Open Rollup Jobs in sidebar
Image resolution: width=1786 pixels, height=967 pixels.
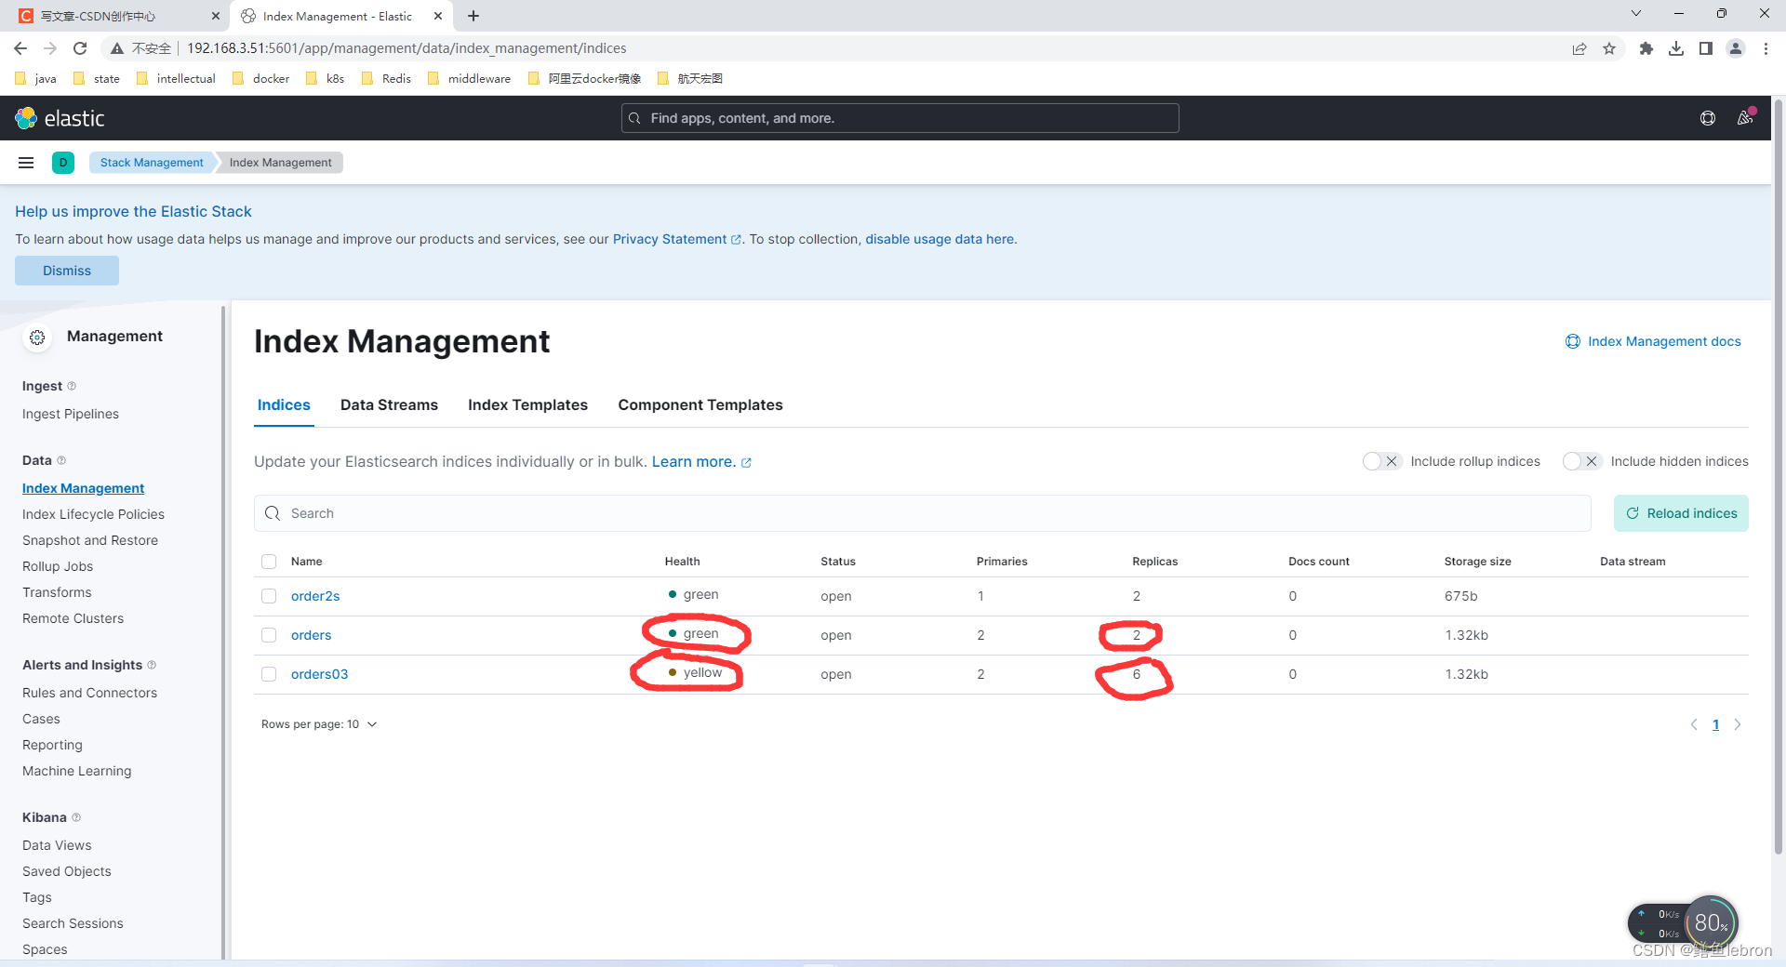coord(58,566)
